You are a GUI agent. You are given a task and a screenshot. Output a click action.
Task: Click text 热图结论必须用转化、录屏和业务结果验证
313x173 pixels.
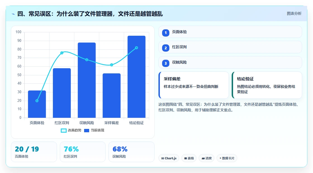point(266,89)
